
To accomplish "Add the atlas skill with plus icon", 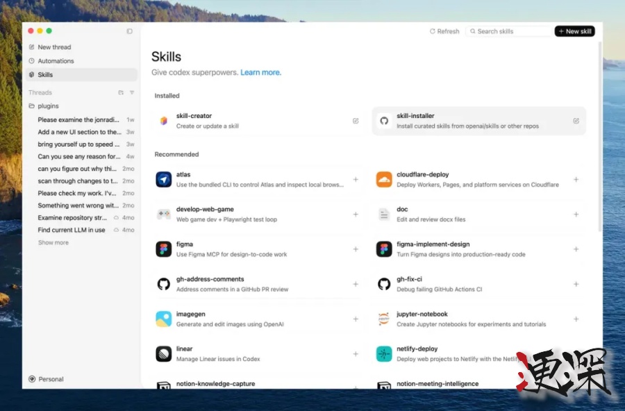I will 356,180.
